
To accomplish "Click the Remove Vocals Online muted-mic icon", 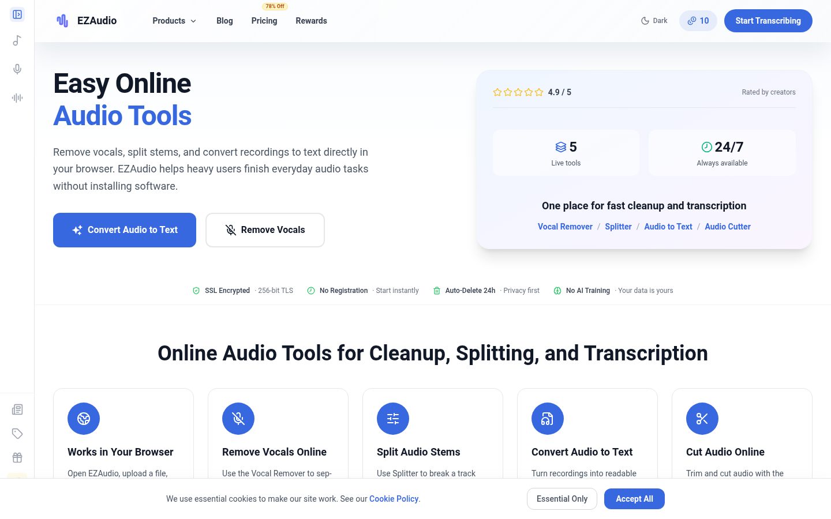I will [238, 419].
